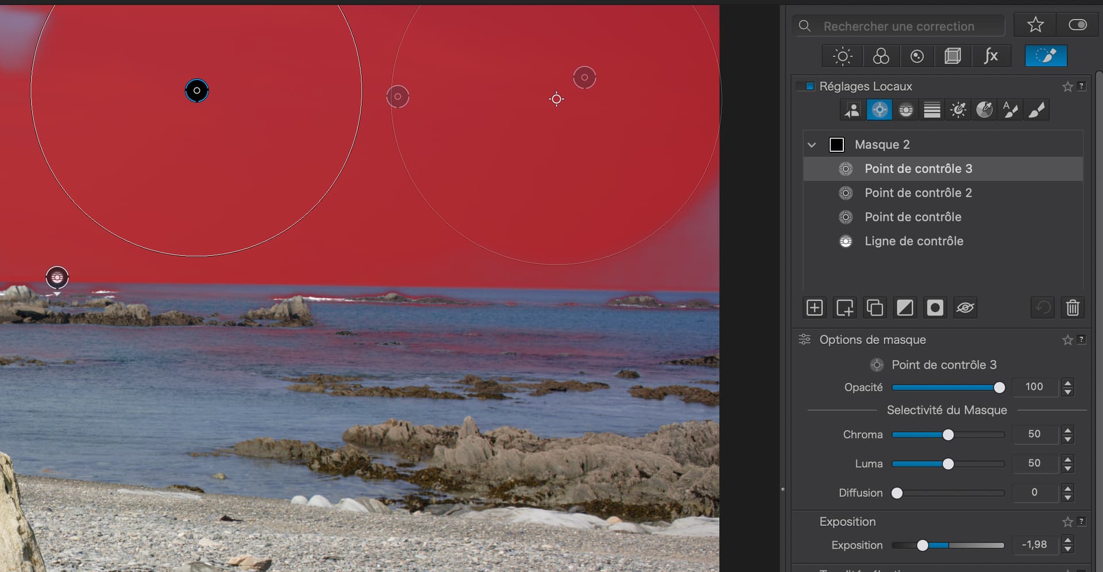Click the invert mask icon
This screenshot has height=572, width=1103.
[905, 308]
